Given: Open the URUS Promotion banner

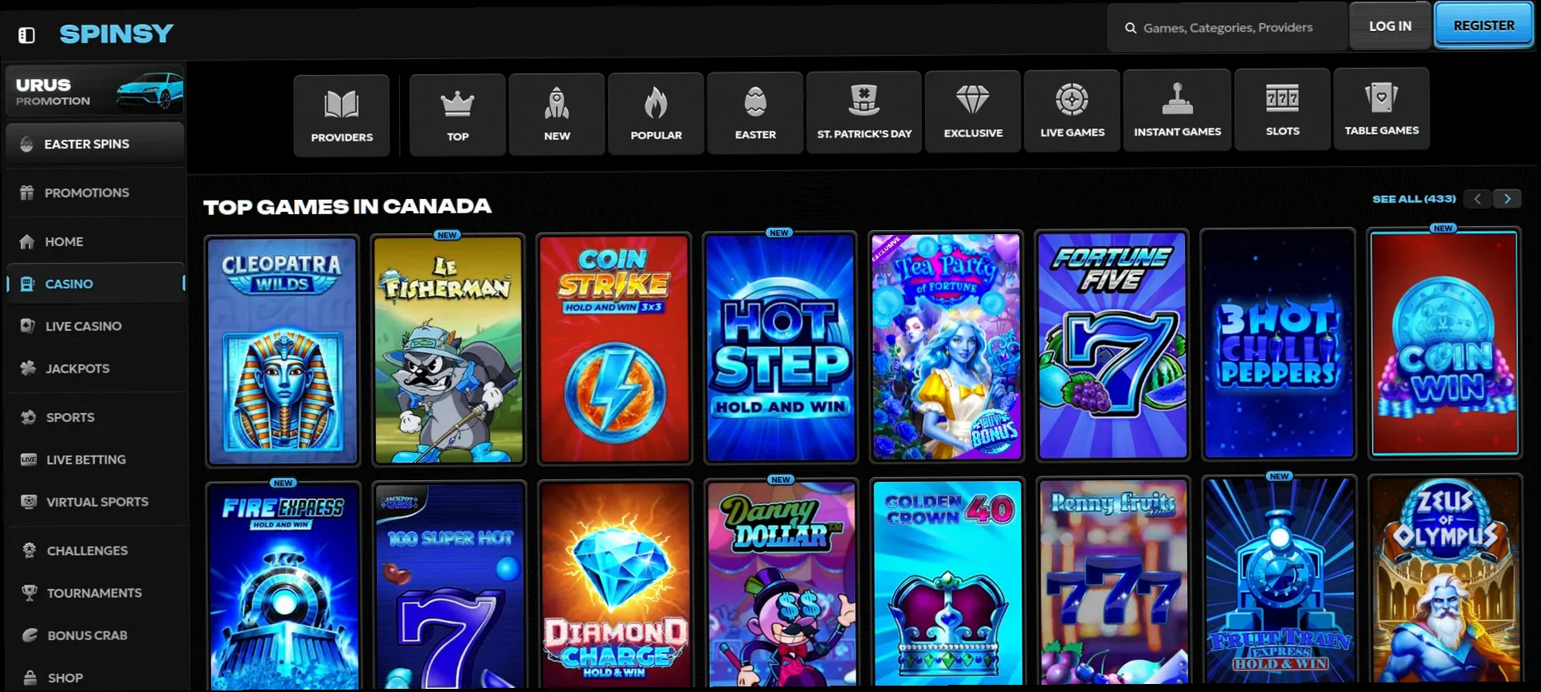Looking at the screenshot, I should [96, 91].
